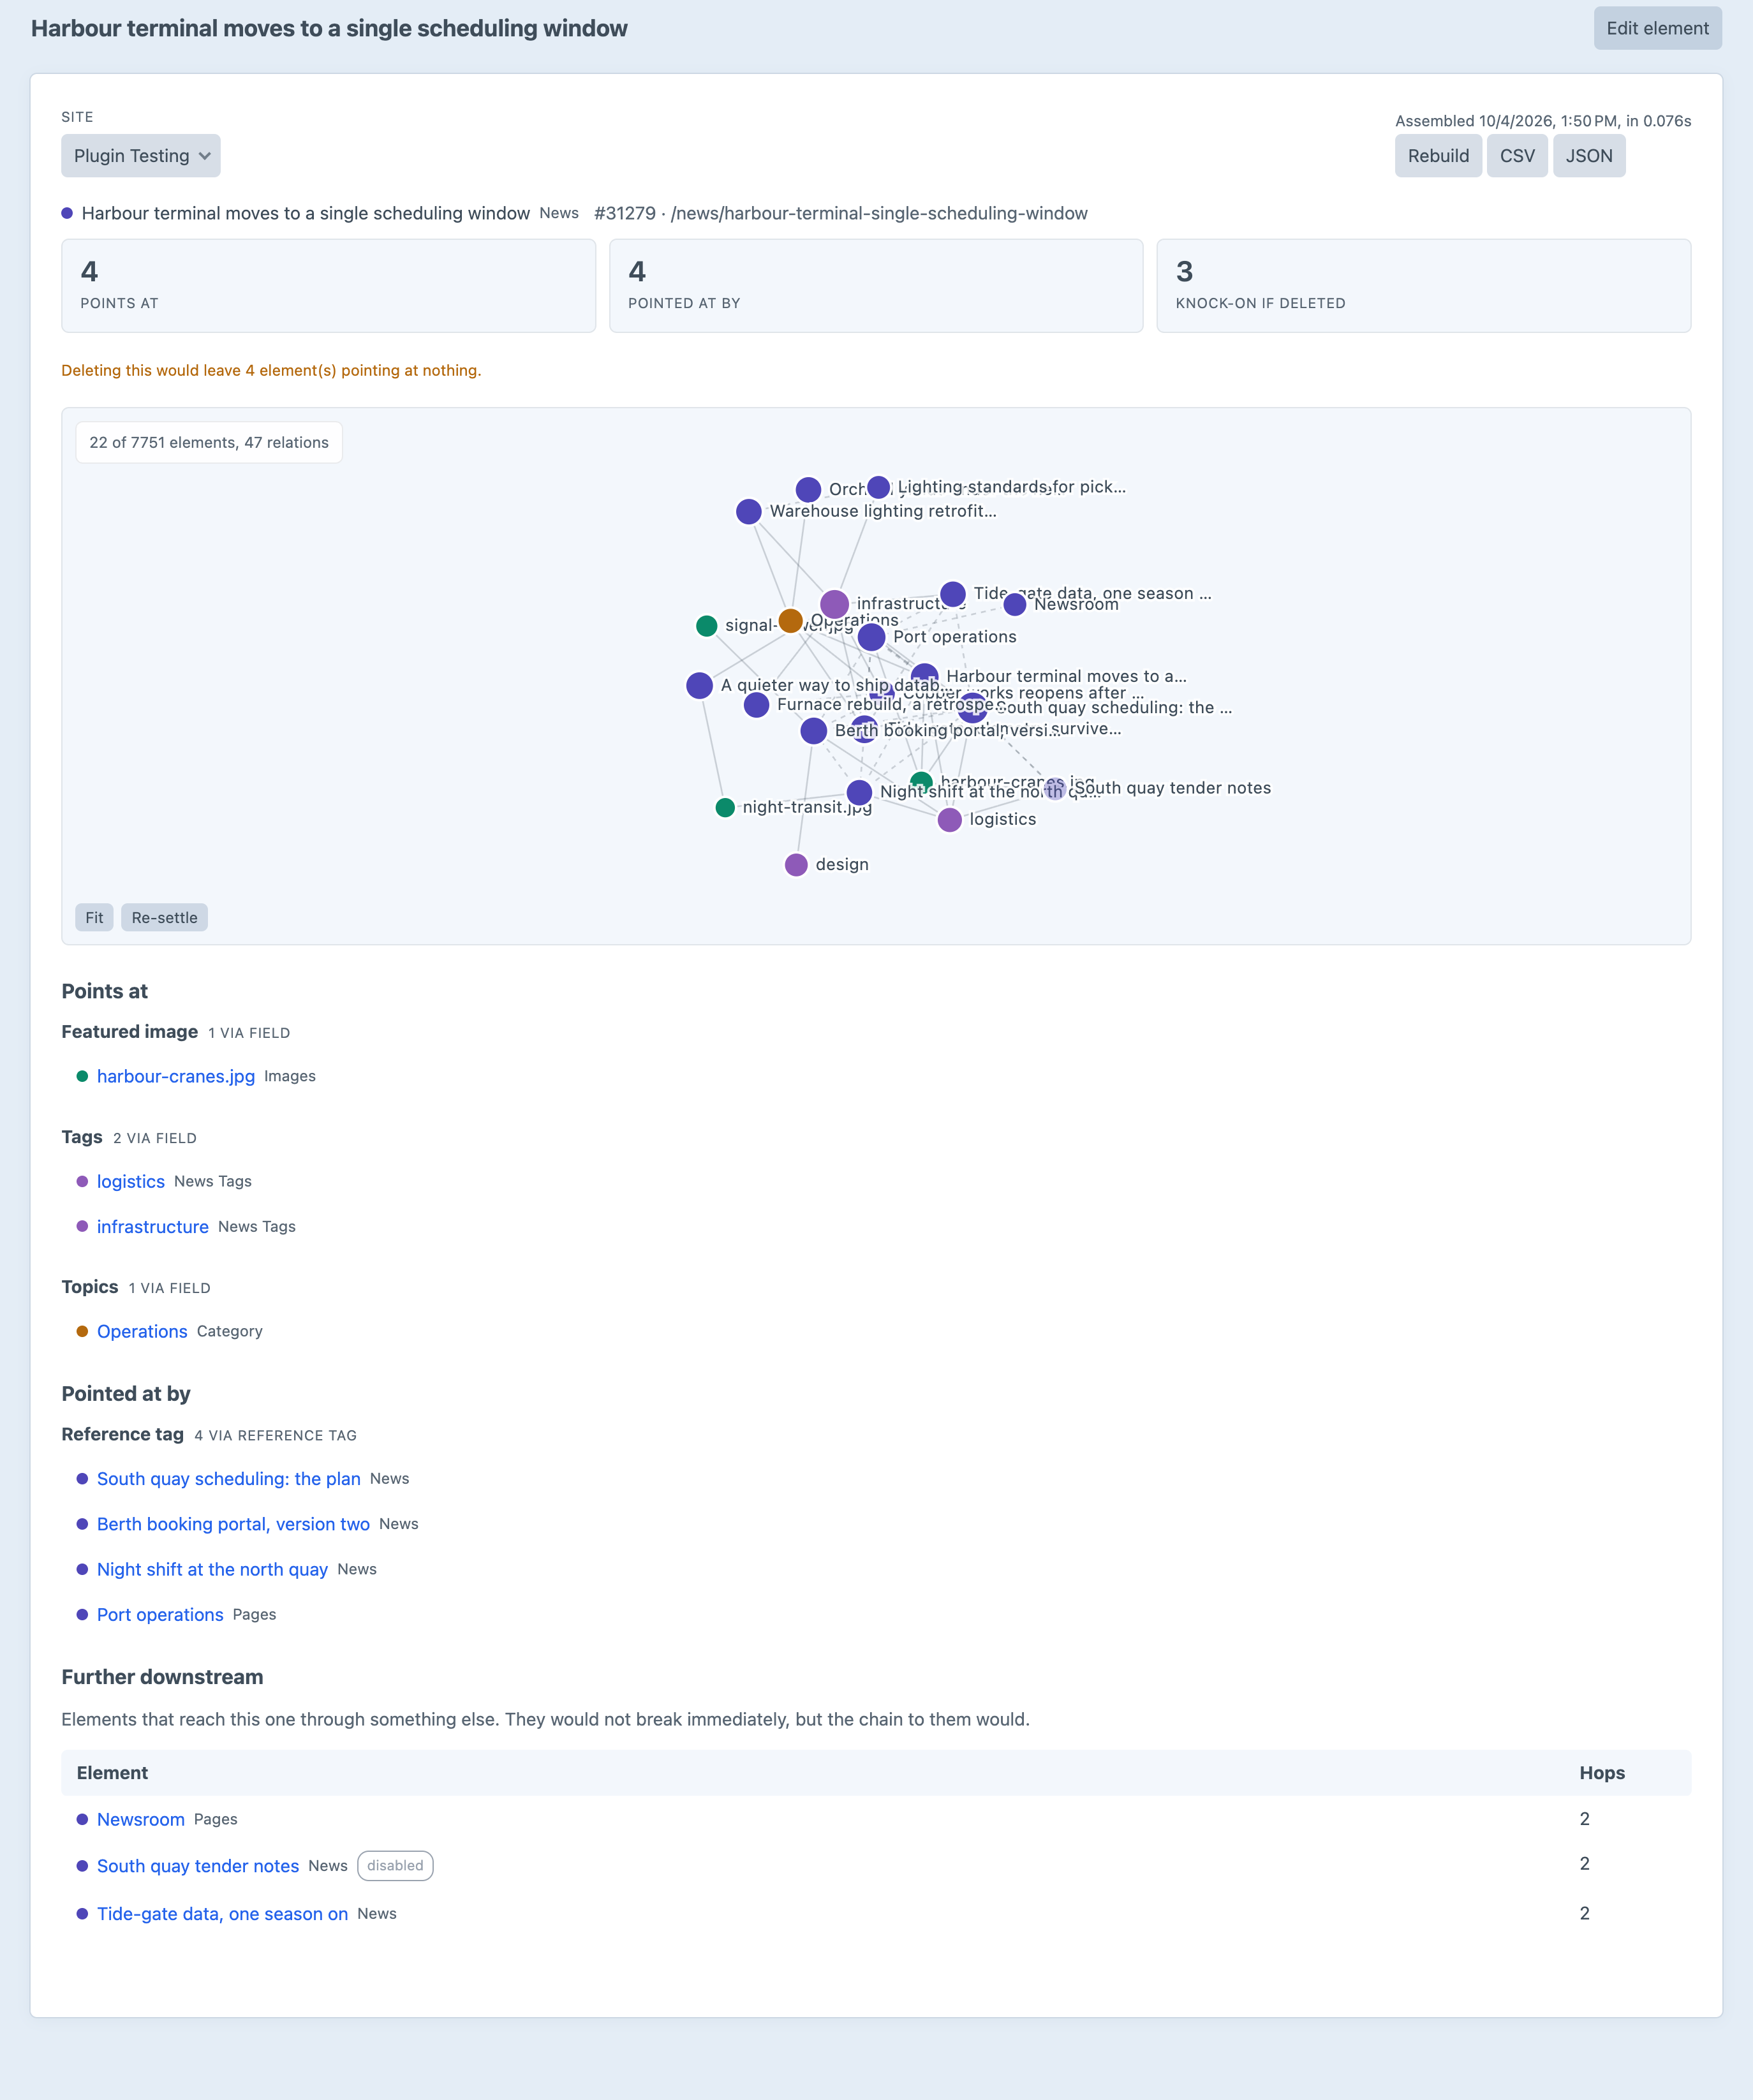Select the Furnace rebuild graph node
The width and height of the screenshot is (1753, 2100).
click(757, 705)
